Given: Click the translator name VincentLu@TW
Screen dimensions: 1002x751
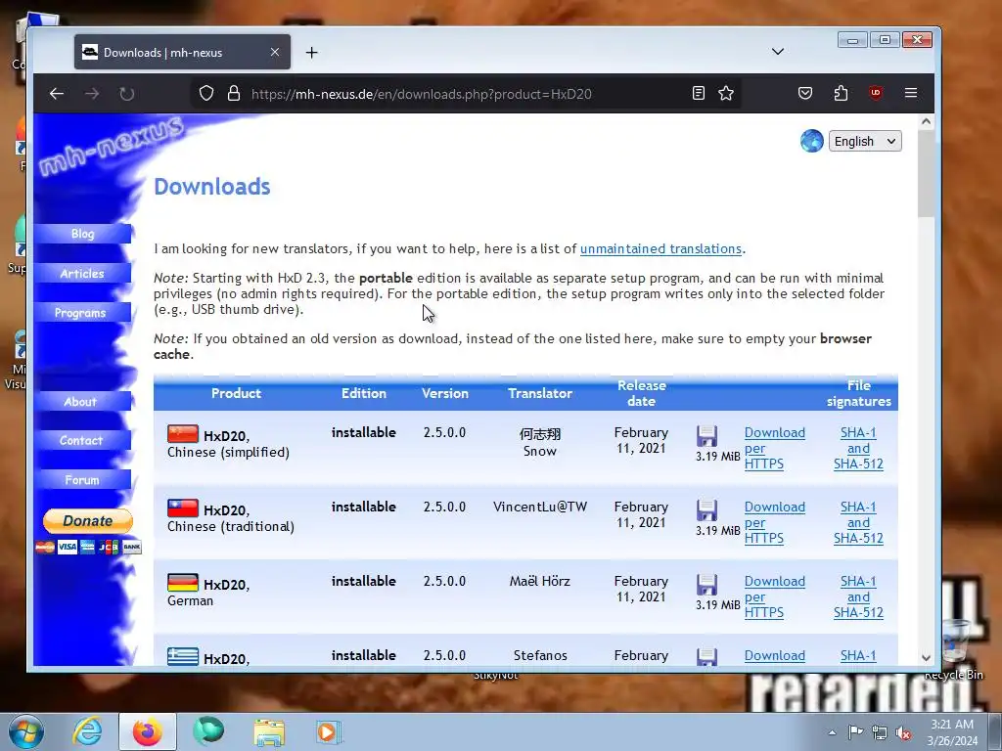Looking at the screenshot, I should point(540,508).
